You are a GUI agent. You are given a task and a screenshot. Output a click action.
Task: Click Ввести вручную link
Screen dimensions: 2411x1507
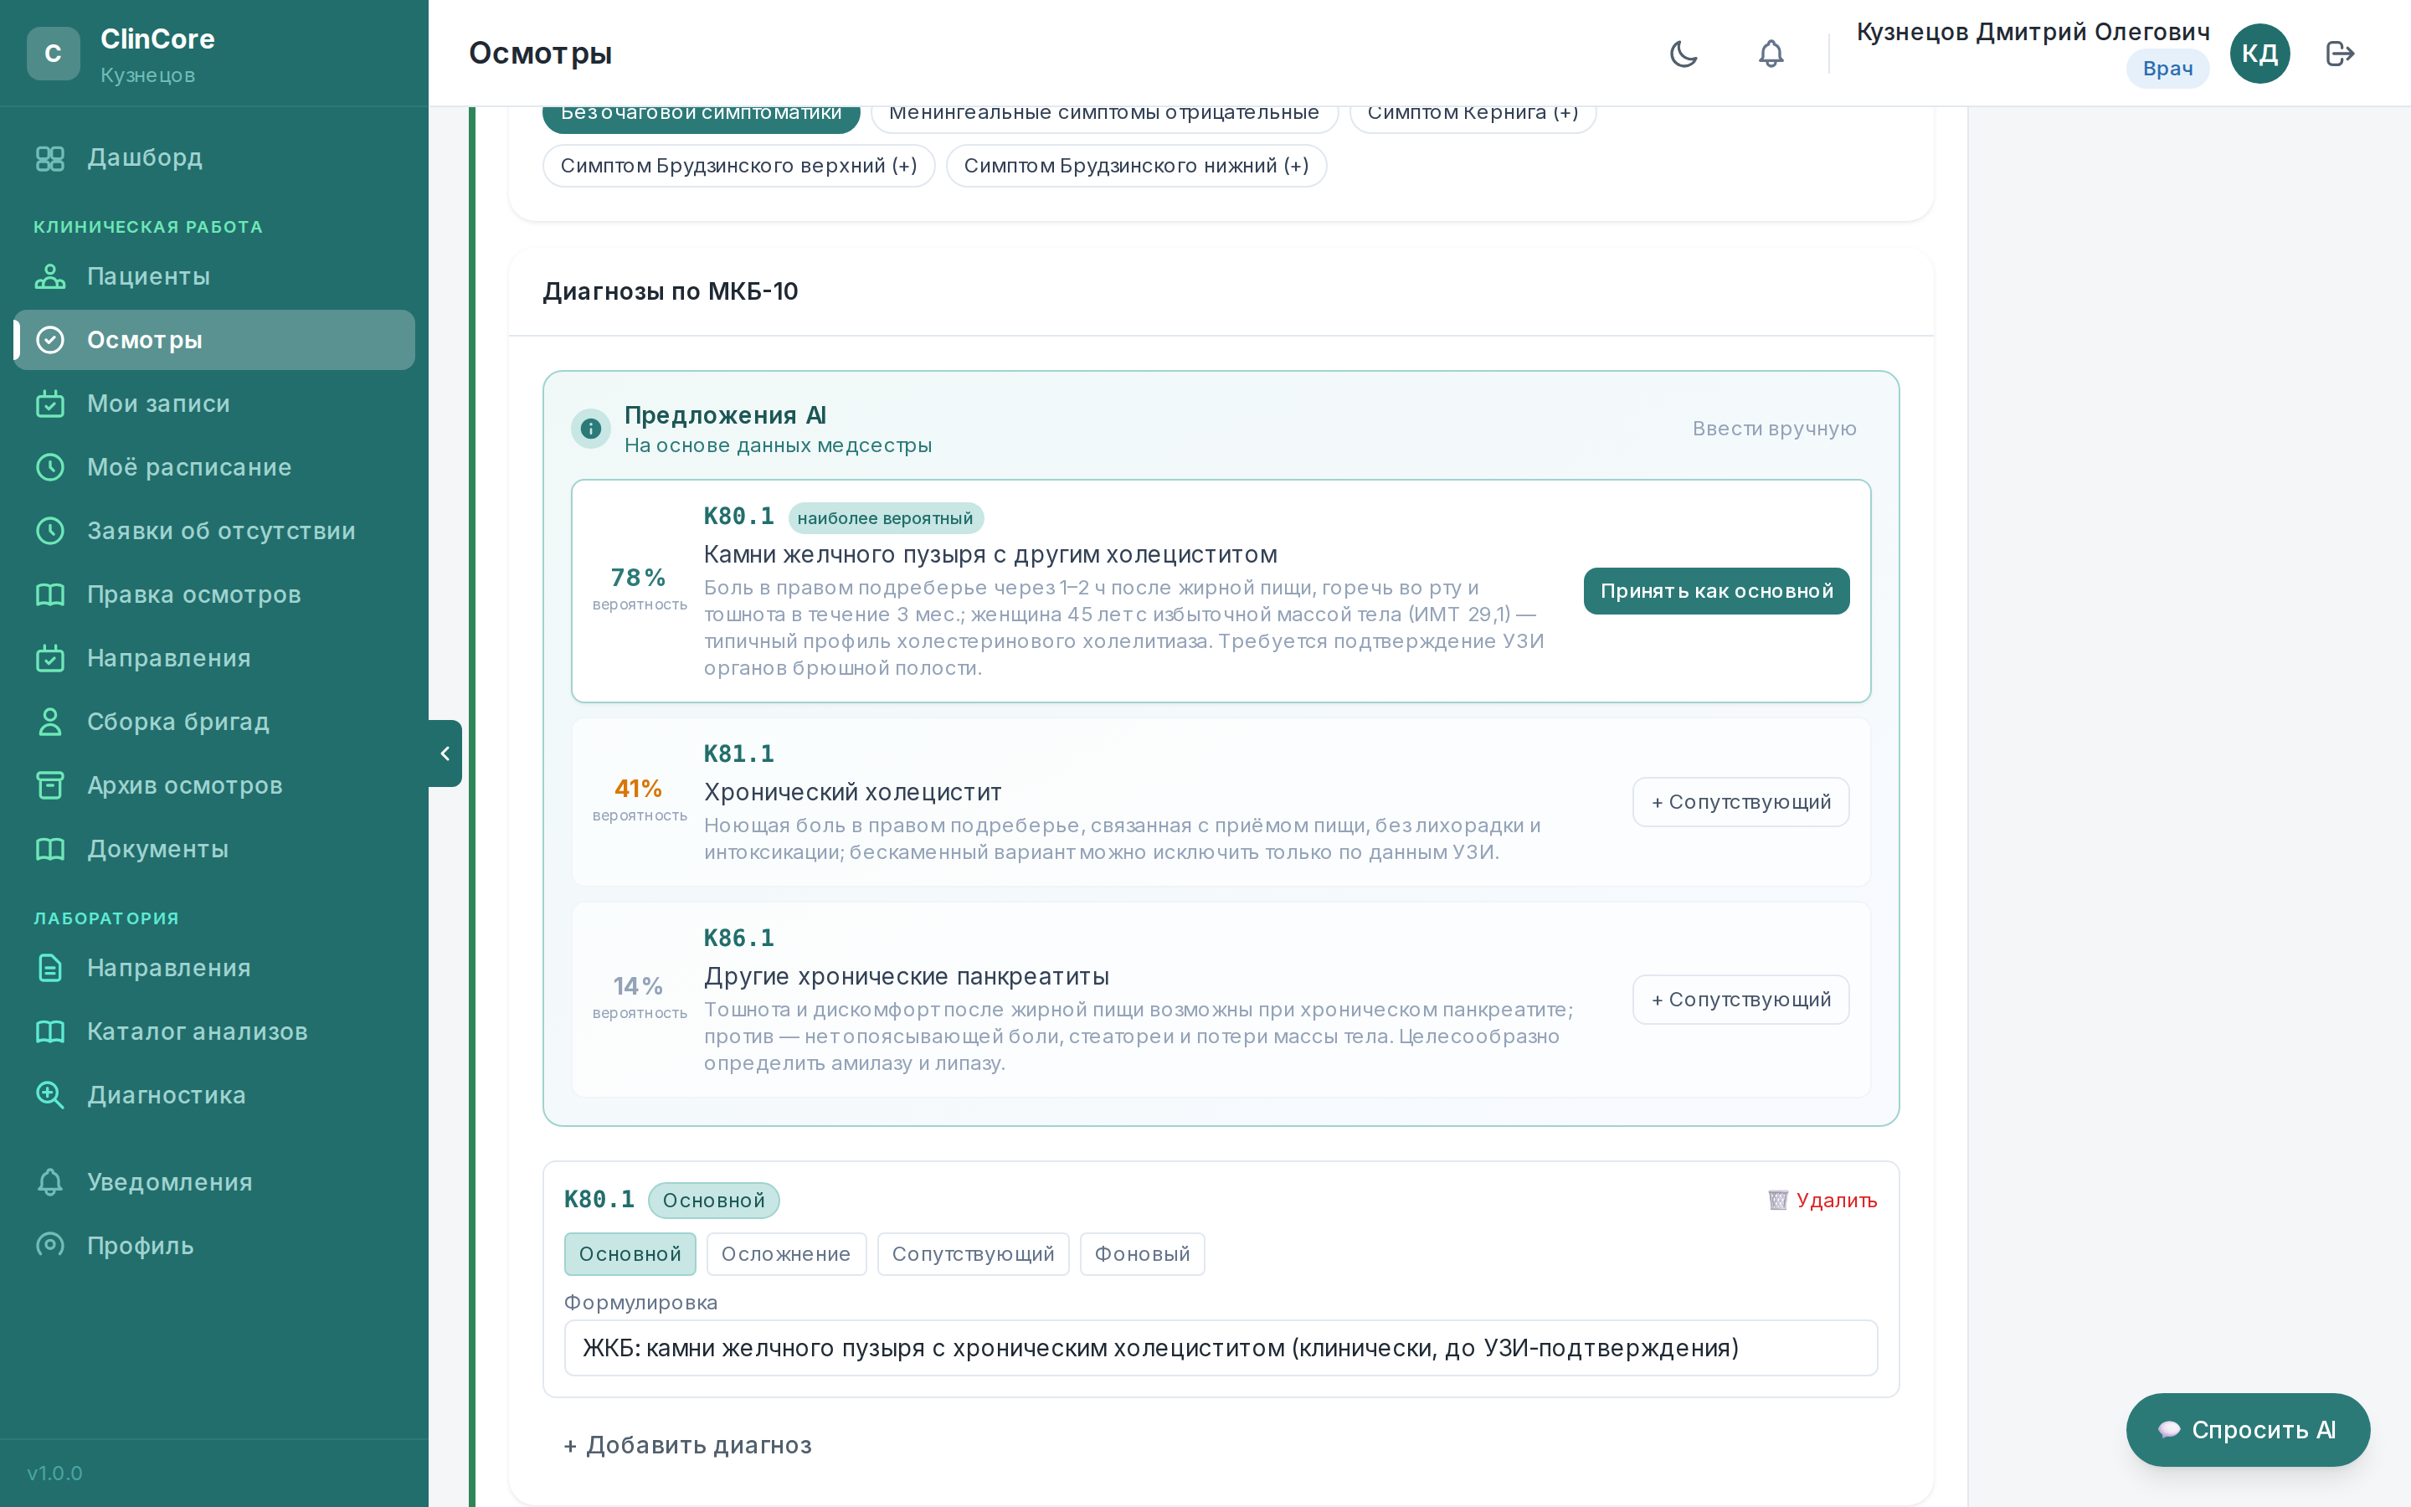(x=1773, y=429)
